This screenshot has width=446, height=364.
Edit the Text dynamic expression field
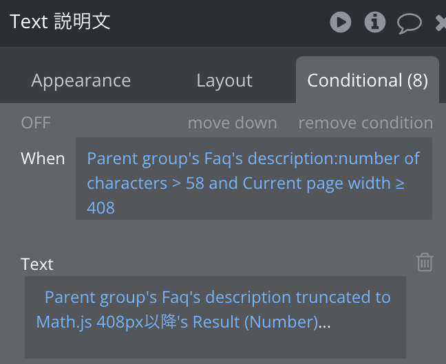point(215,317)
